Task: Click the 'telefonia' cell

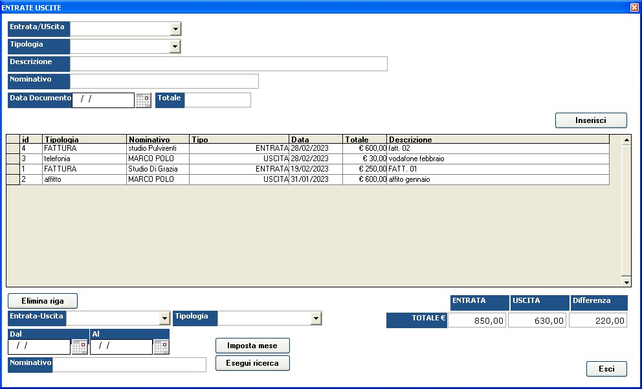Action: (84, 159)
